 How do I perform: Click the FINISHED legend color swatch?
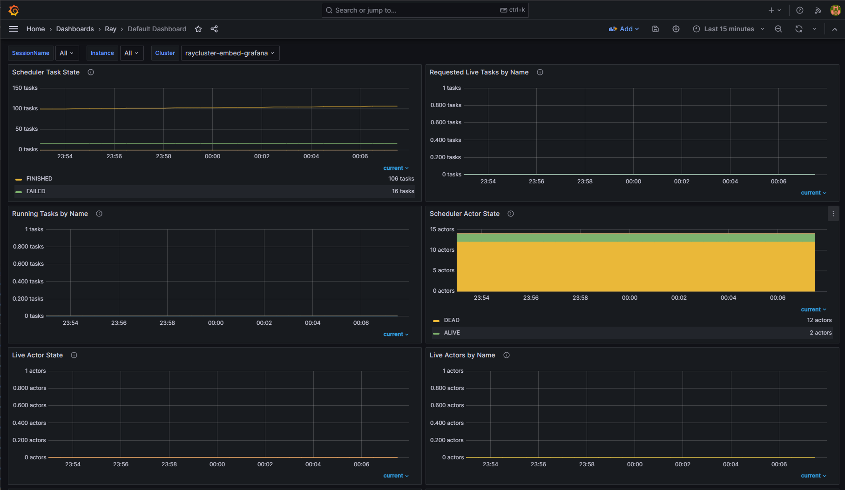pos(19,178)
